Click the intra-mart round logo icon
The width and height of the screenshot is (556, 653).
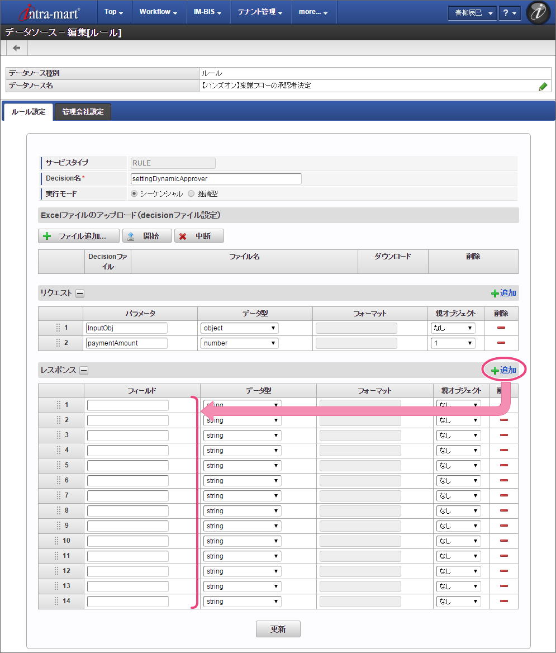point(538,12)
